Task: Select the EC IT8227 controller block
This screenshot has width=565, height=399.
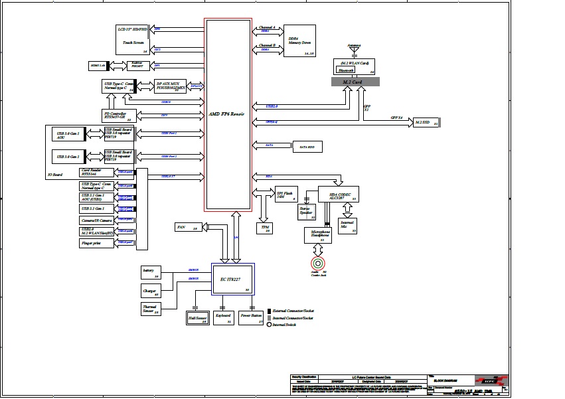Action: pyautogui.click(x=233, y=279)
